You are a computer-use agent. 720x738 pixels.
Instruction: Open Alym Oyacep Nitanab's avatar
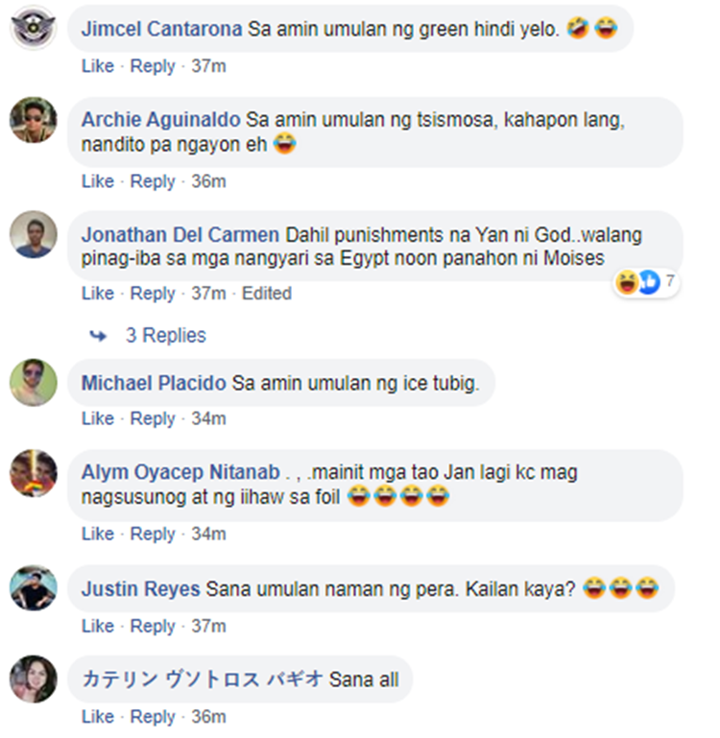(x=34, y=474)
